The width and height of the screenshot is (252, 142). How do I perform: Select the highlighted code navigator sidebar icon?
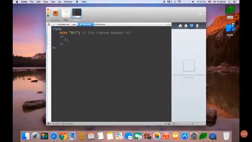tap(192, 26)
